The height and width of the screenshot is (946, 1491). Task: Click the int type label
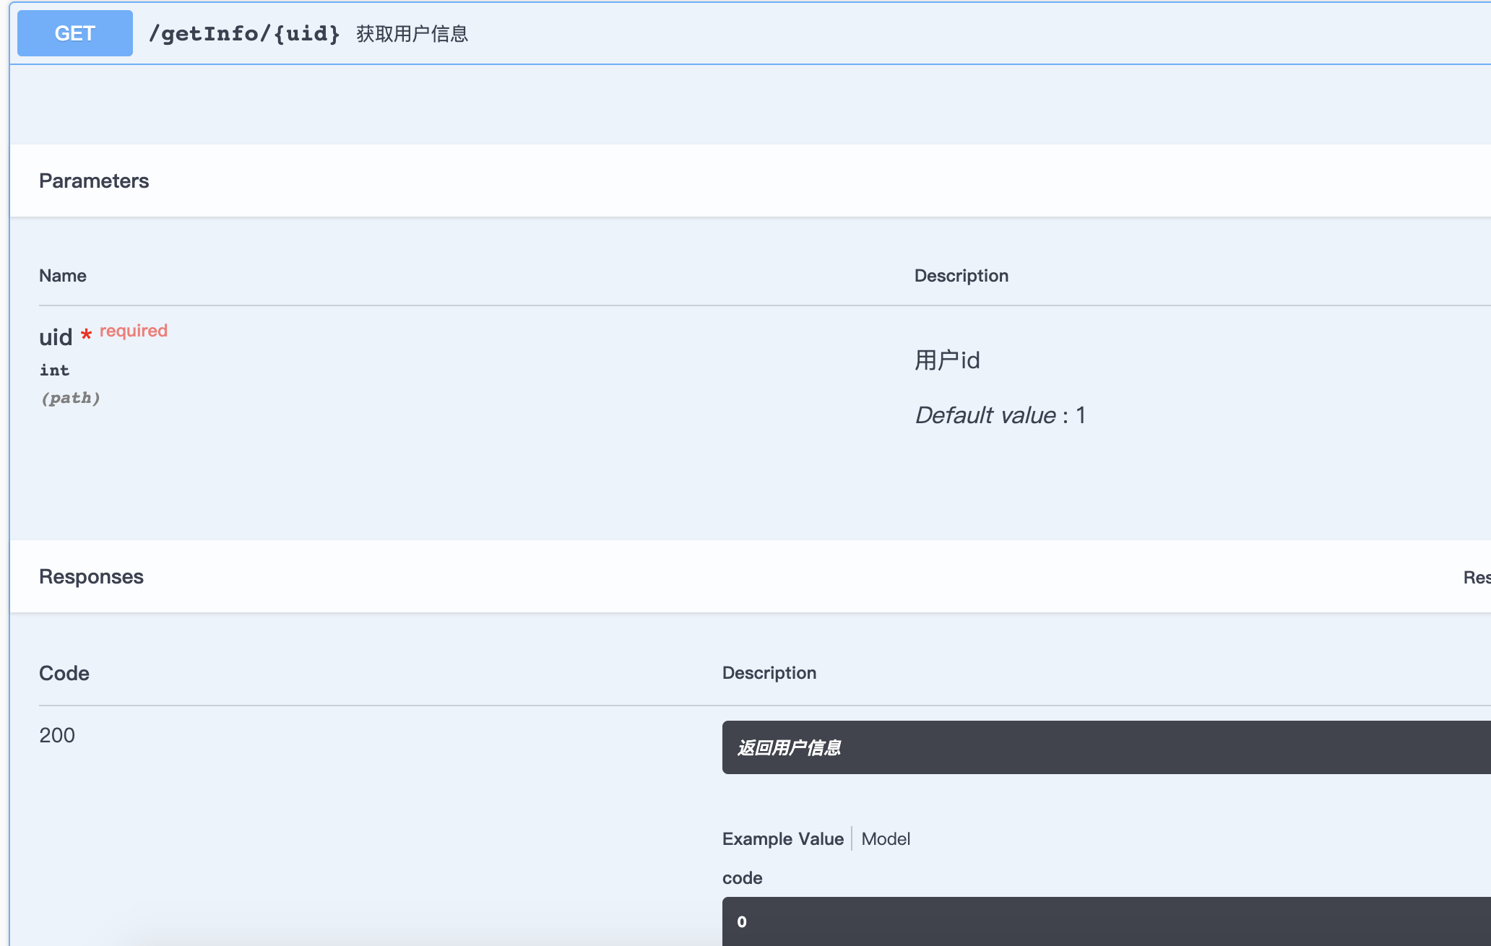pos(55,370)
